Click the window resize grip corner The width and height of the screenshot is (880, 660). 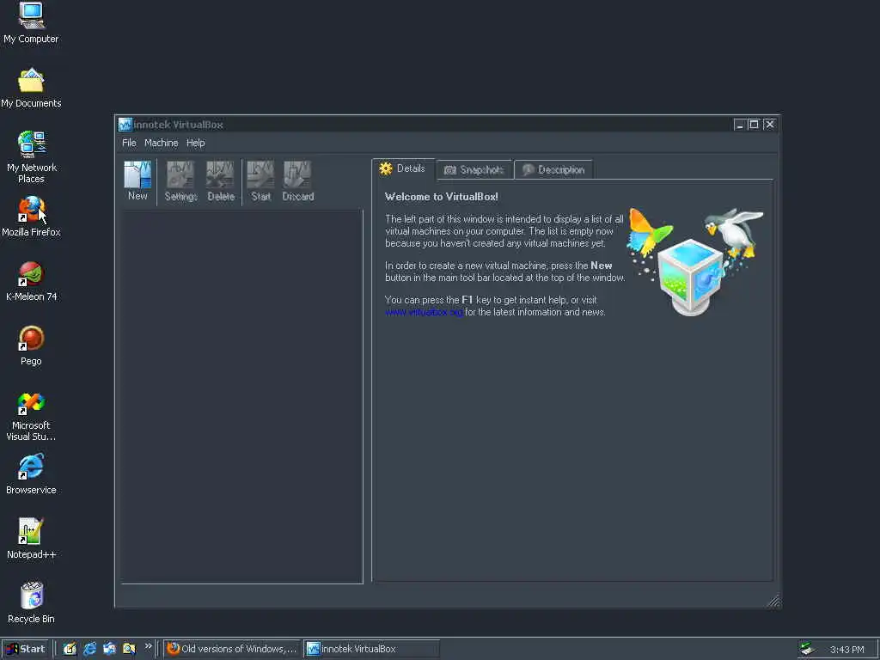(773, 601)
